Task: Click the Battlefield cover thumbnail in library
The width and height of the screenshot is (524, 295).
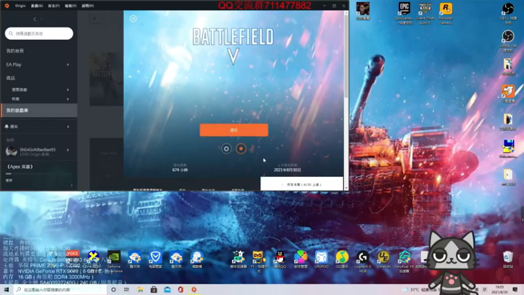Action: pos(107,79)
